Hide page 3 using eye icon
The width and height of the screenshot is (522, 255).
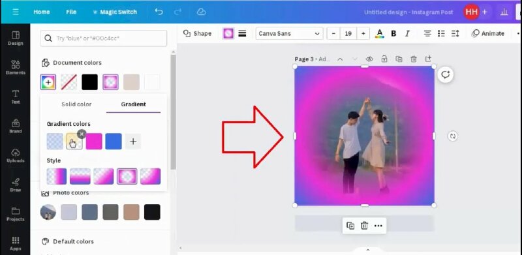(x=369, y=59)
